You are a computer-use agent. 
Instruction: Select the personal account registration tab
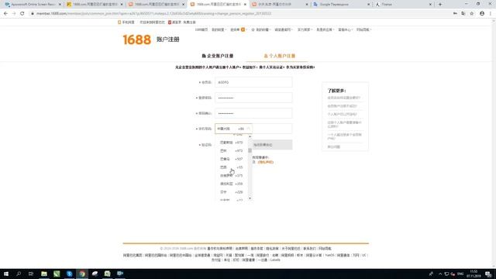[280, 56]
